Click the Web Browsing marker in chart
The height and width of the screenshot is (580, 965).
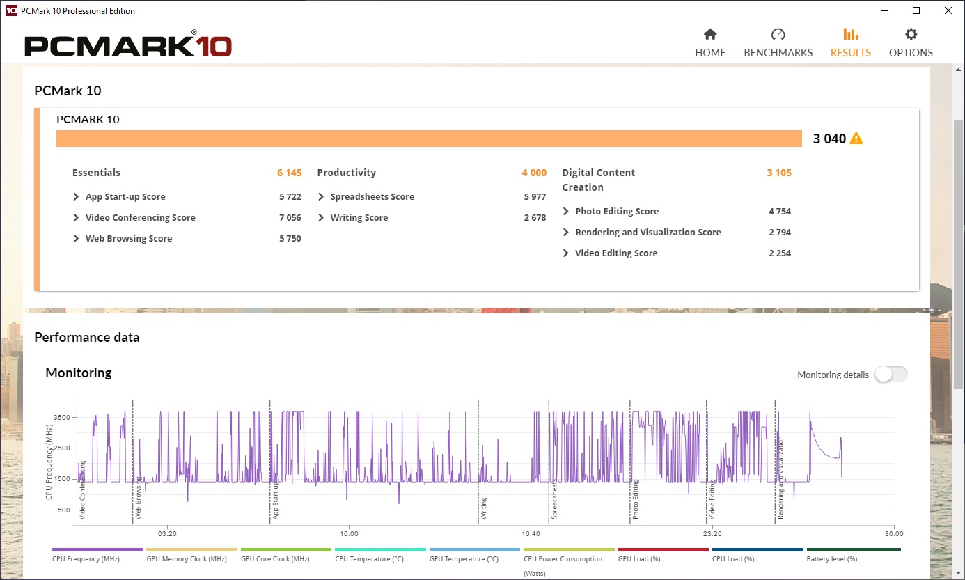coord(139,499)
